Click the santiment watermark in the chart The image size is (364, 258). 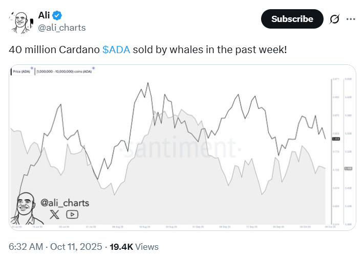[180, 149]
